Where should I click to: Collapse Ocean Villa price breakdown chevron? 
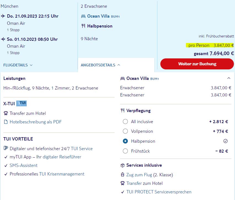tap(229, 78)
